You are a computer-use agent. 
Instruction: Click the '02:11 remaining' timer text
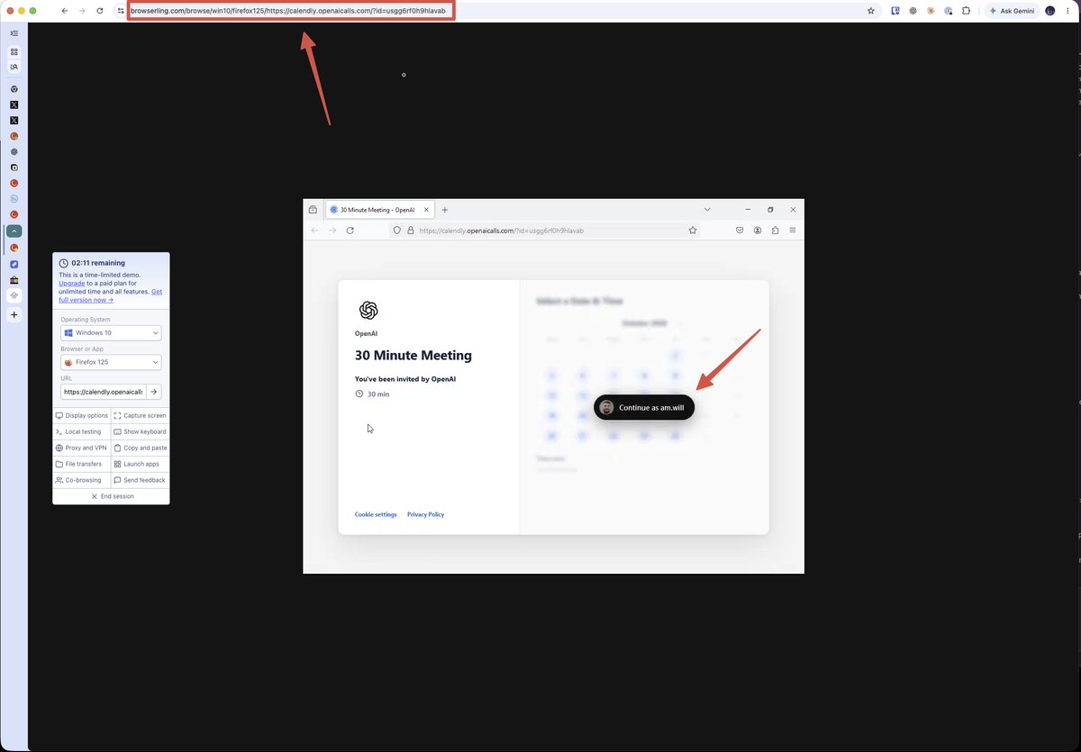pyautogui.click(x=98, y=263)
